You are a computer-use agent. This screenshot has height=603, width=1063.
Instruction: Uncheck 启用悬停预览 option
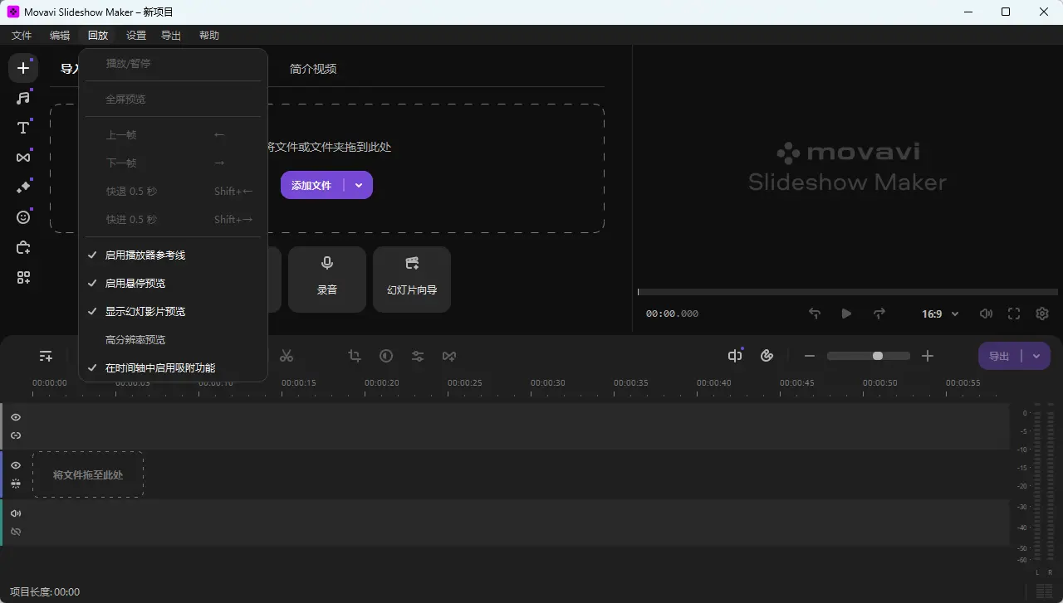click(173, 284)
